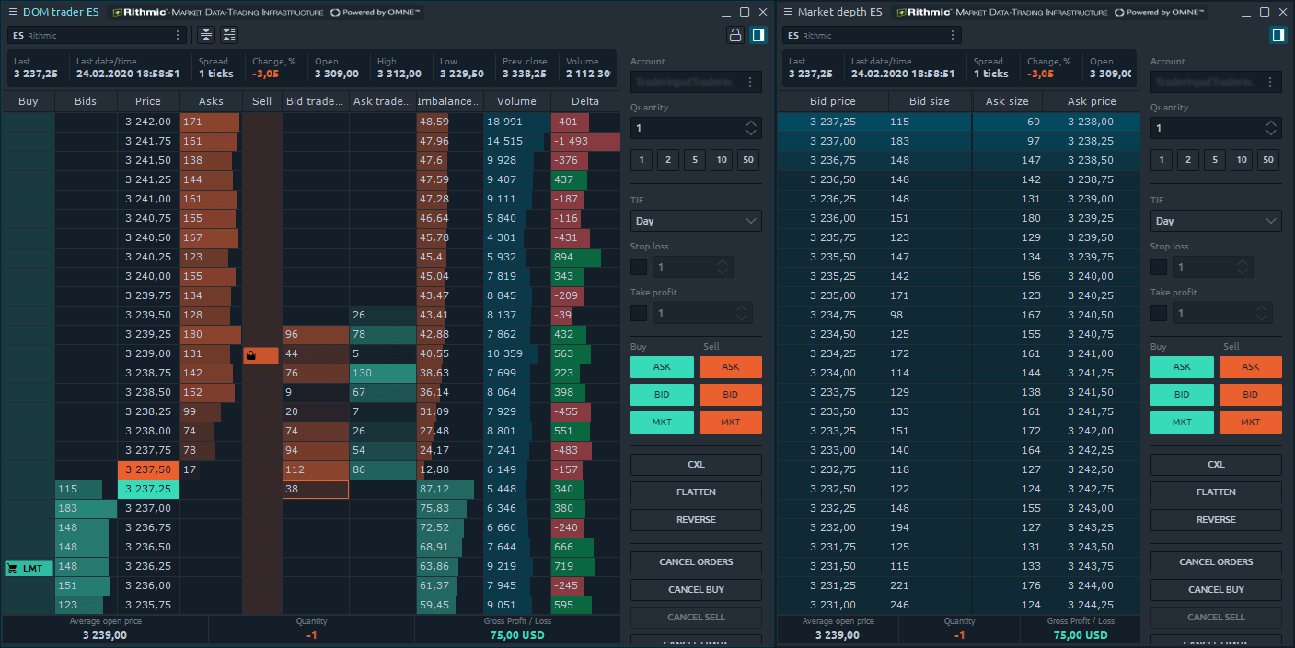Image resolution: width=1295 pixels, height=648 pixels.
Task: Select quantity preset 50 in Market depth panel
Action: 1267,159
